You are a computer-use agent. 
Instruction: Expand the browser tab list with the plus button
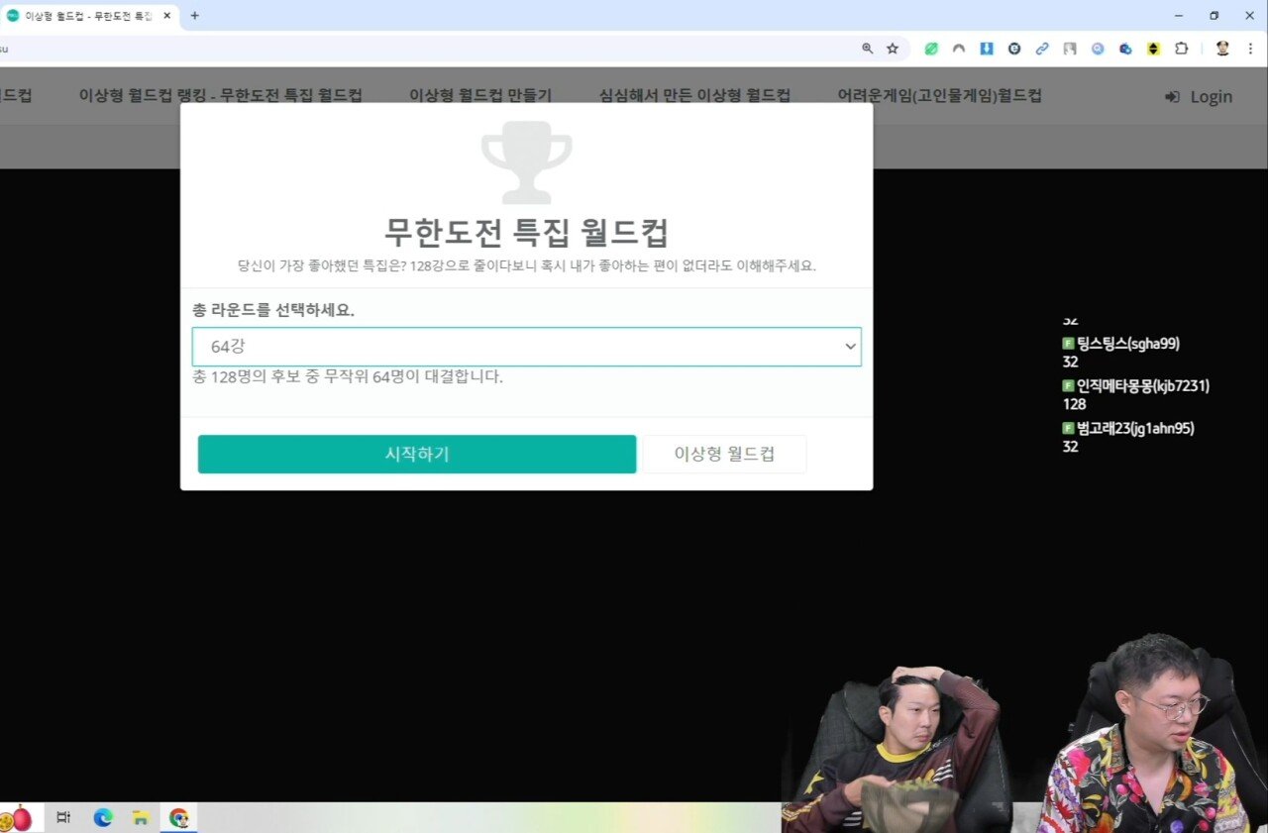pyautogui.click(x=194, y=15)
